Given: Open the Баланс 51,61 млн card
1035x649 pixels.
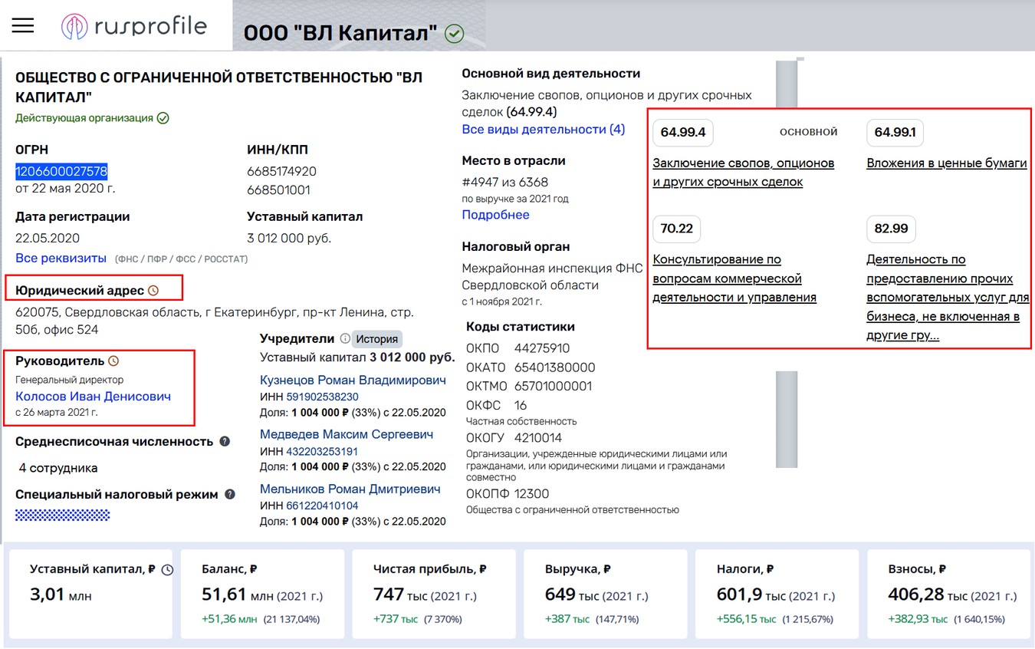Looking at the screenshot, I should coord(262,593).
